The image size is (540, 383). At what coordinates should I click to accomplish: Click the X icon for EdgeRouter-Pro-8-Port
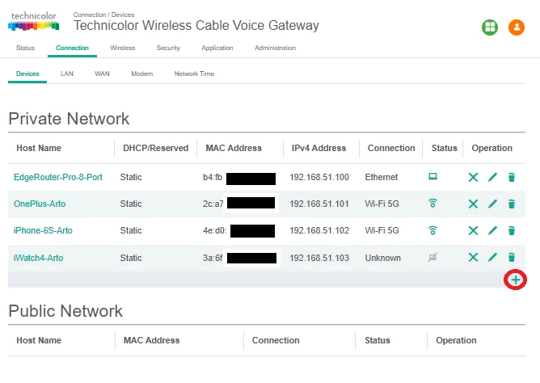[x=473, y=177]
